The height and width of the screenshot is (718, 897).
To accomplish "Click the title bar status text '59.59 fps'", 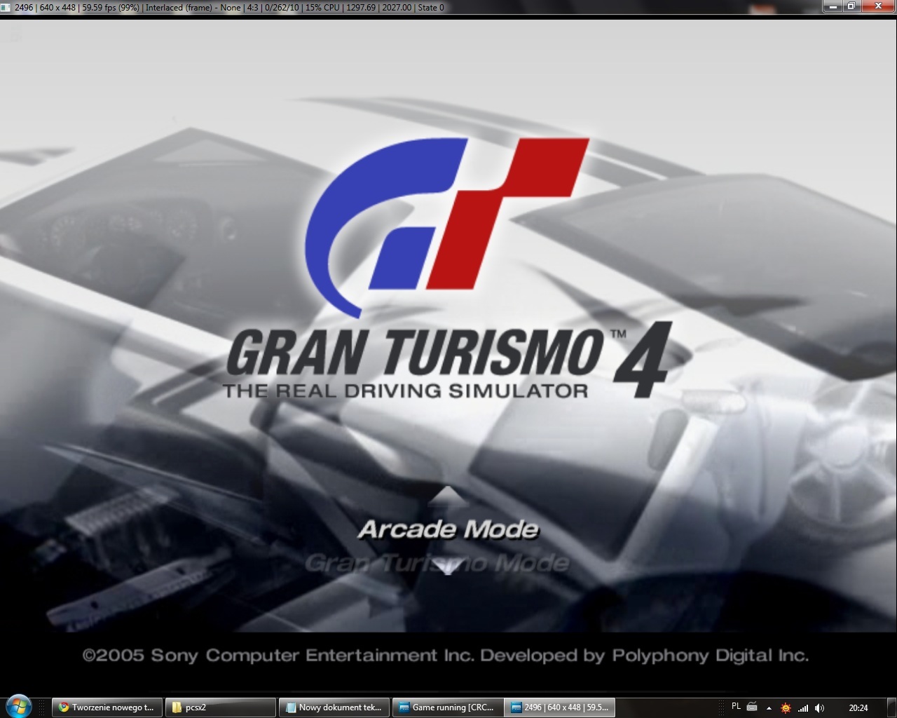I will (100, 8).
